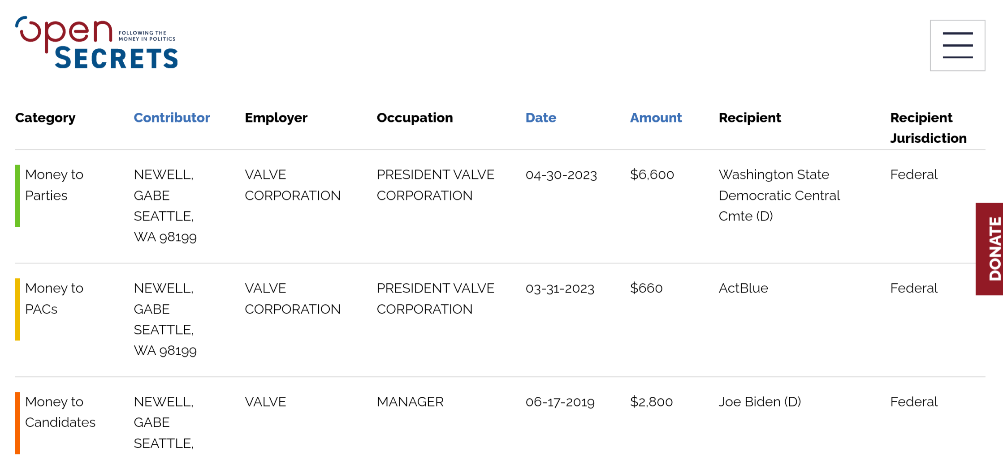Image resolution: width=1003 pixels, height=455 pixels.
Task: Click the Category column header
Action: (45, 118)
